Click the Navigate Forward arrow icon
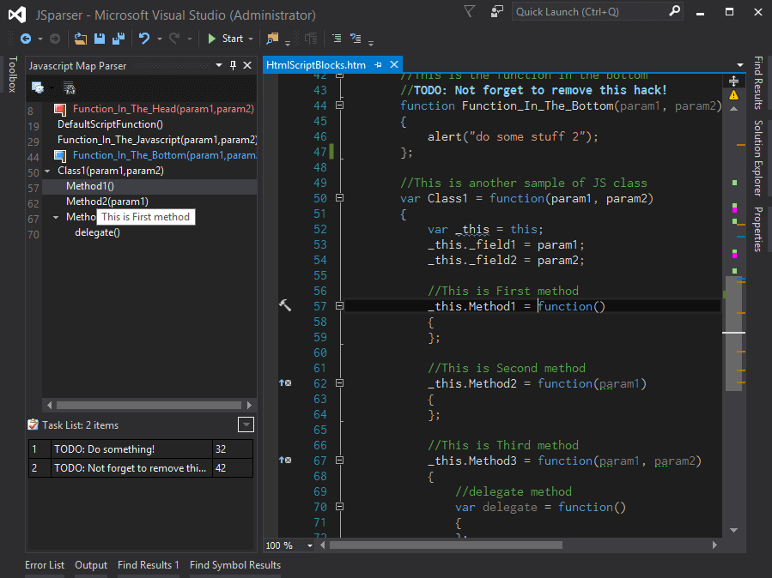 [55, 39]
